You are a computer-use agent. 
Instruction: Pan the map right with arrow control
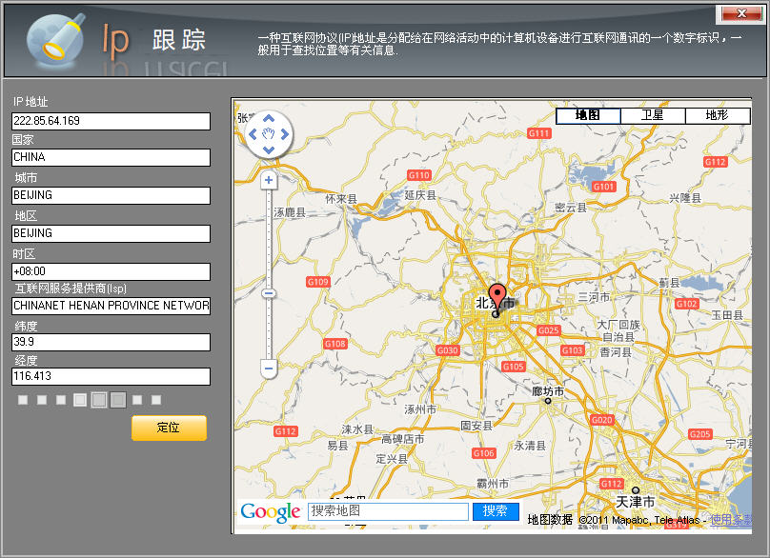(284, 135)
